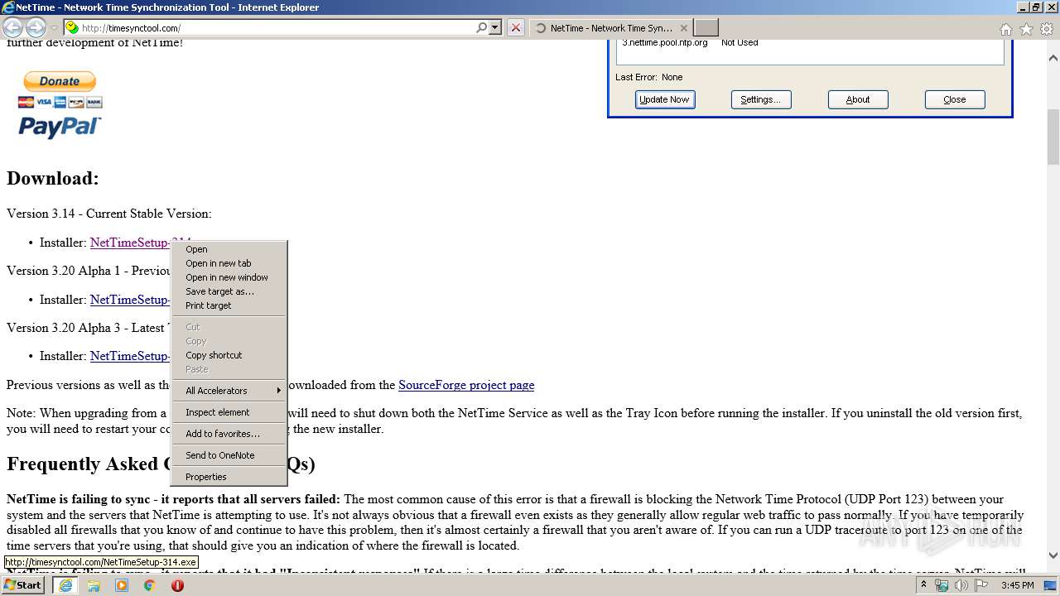Choose Add to favorites... menu item
Image resolution: width=1060 pixels, height=596 pixels.
(229, 434)
